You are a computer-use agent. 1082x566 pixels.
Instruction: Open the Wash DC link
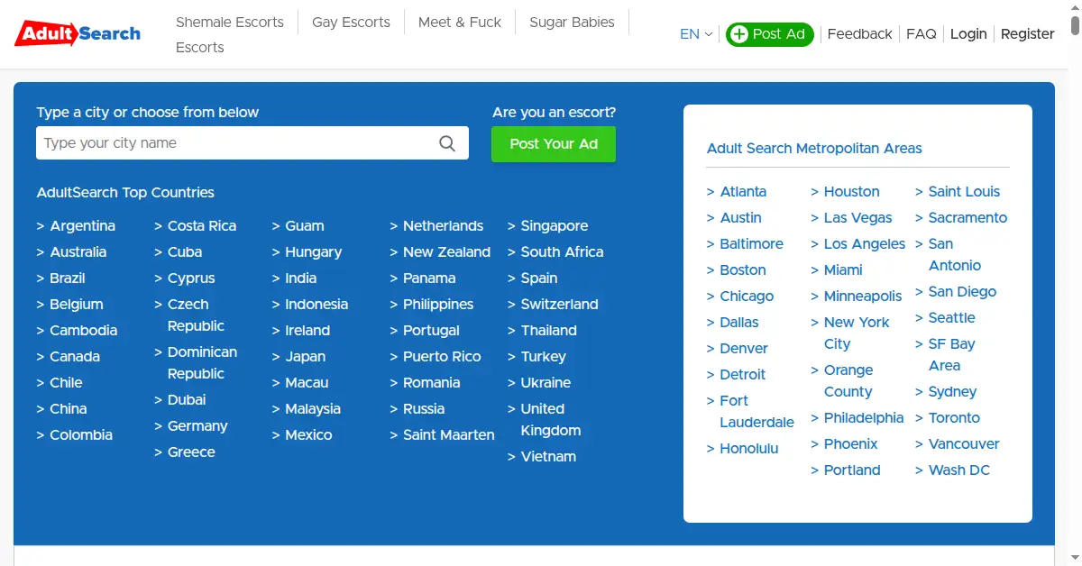(958, 470)
